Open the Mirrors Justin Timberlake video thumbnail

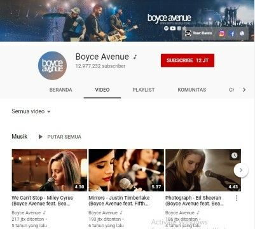pyautogui.click(x=126, y=170)
